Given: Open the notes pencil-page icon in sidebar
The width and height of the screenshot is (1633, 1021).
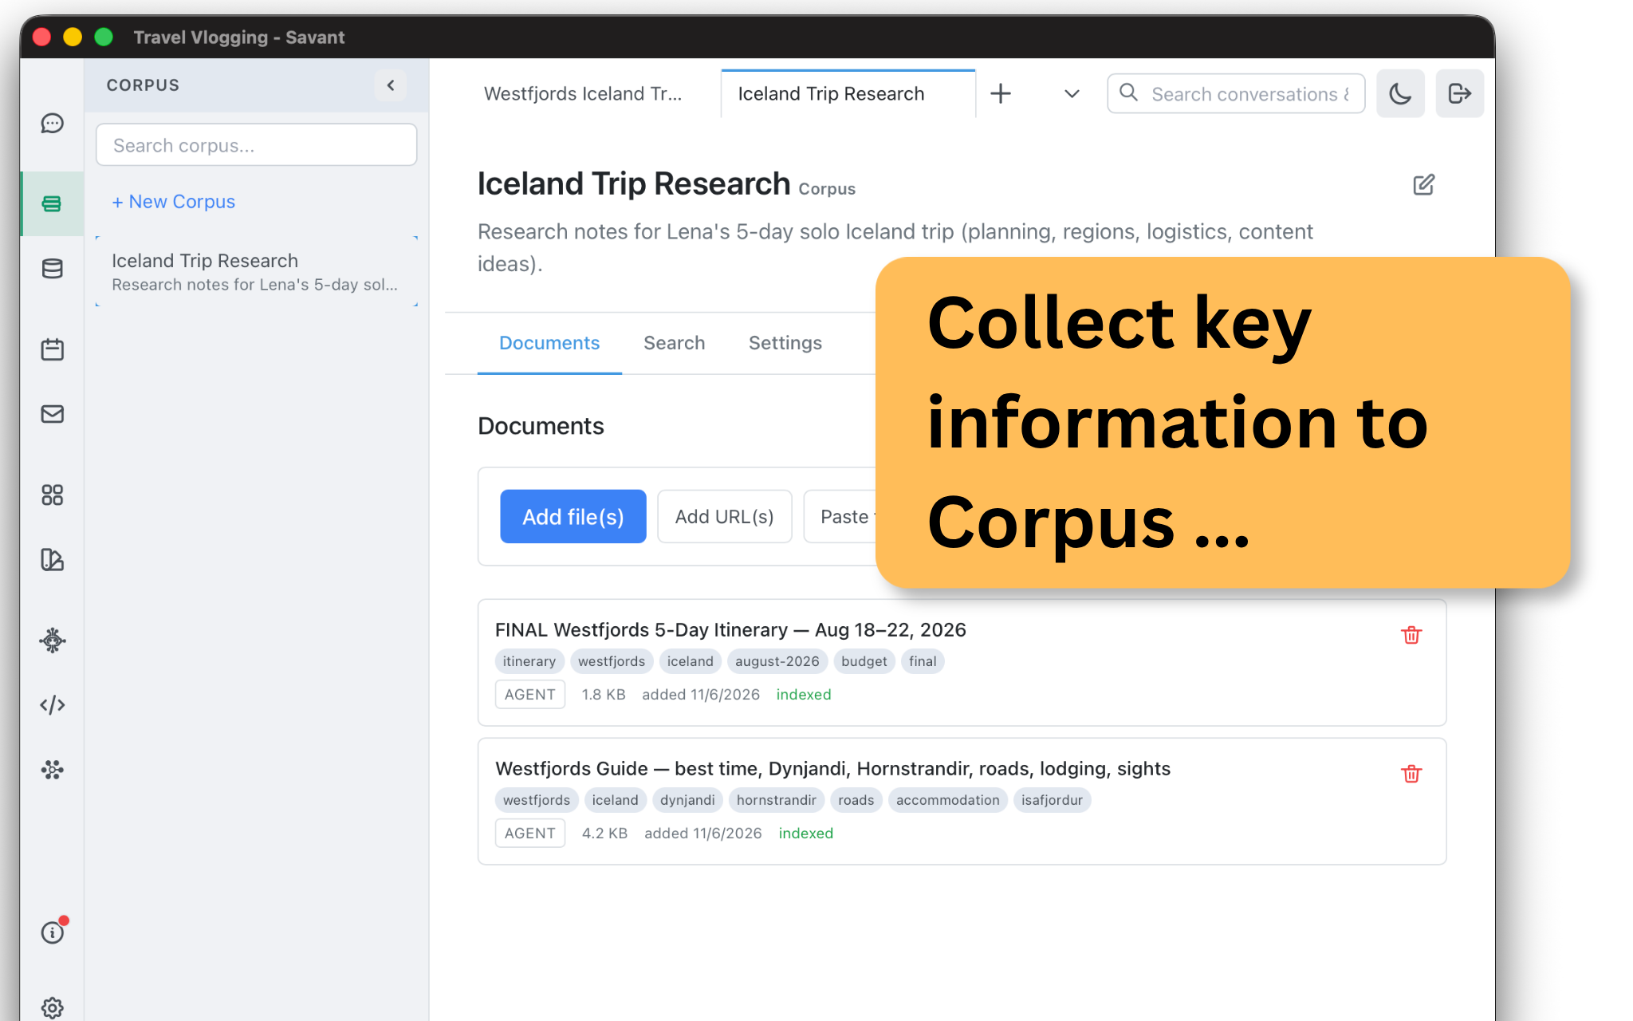Looking at the screenshot, I should click(53, 559).
